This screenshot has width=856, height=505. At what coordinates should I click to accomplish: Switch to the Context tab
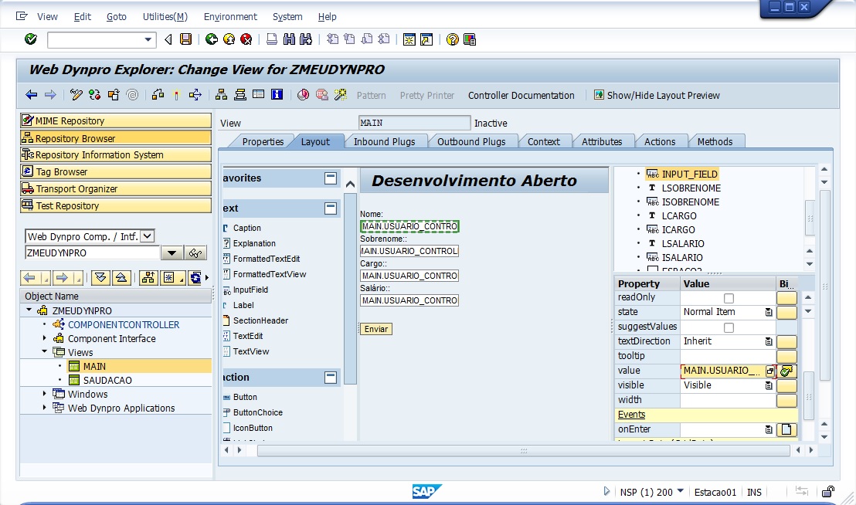coord(543,141)
